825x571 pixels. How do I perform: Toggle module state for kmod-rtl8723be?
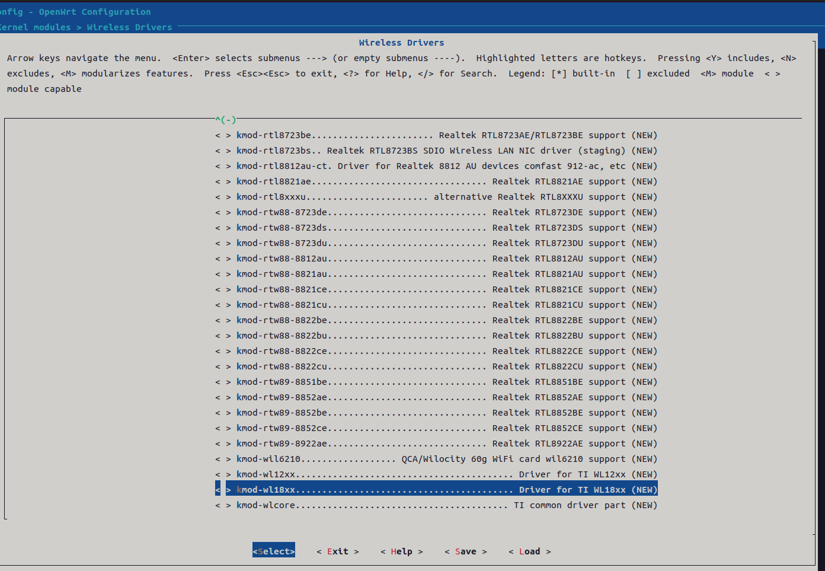(223, 135)
